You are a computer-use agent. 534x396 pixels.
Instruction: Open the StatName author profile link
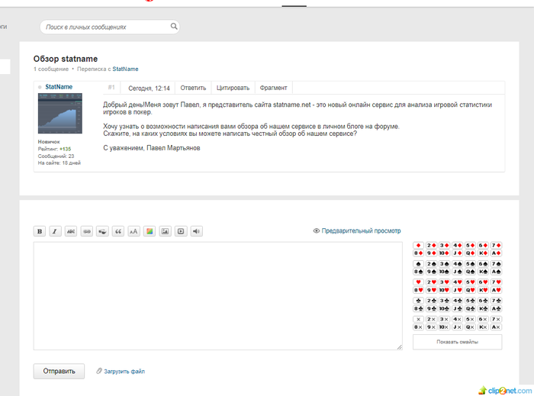point(59,87)
